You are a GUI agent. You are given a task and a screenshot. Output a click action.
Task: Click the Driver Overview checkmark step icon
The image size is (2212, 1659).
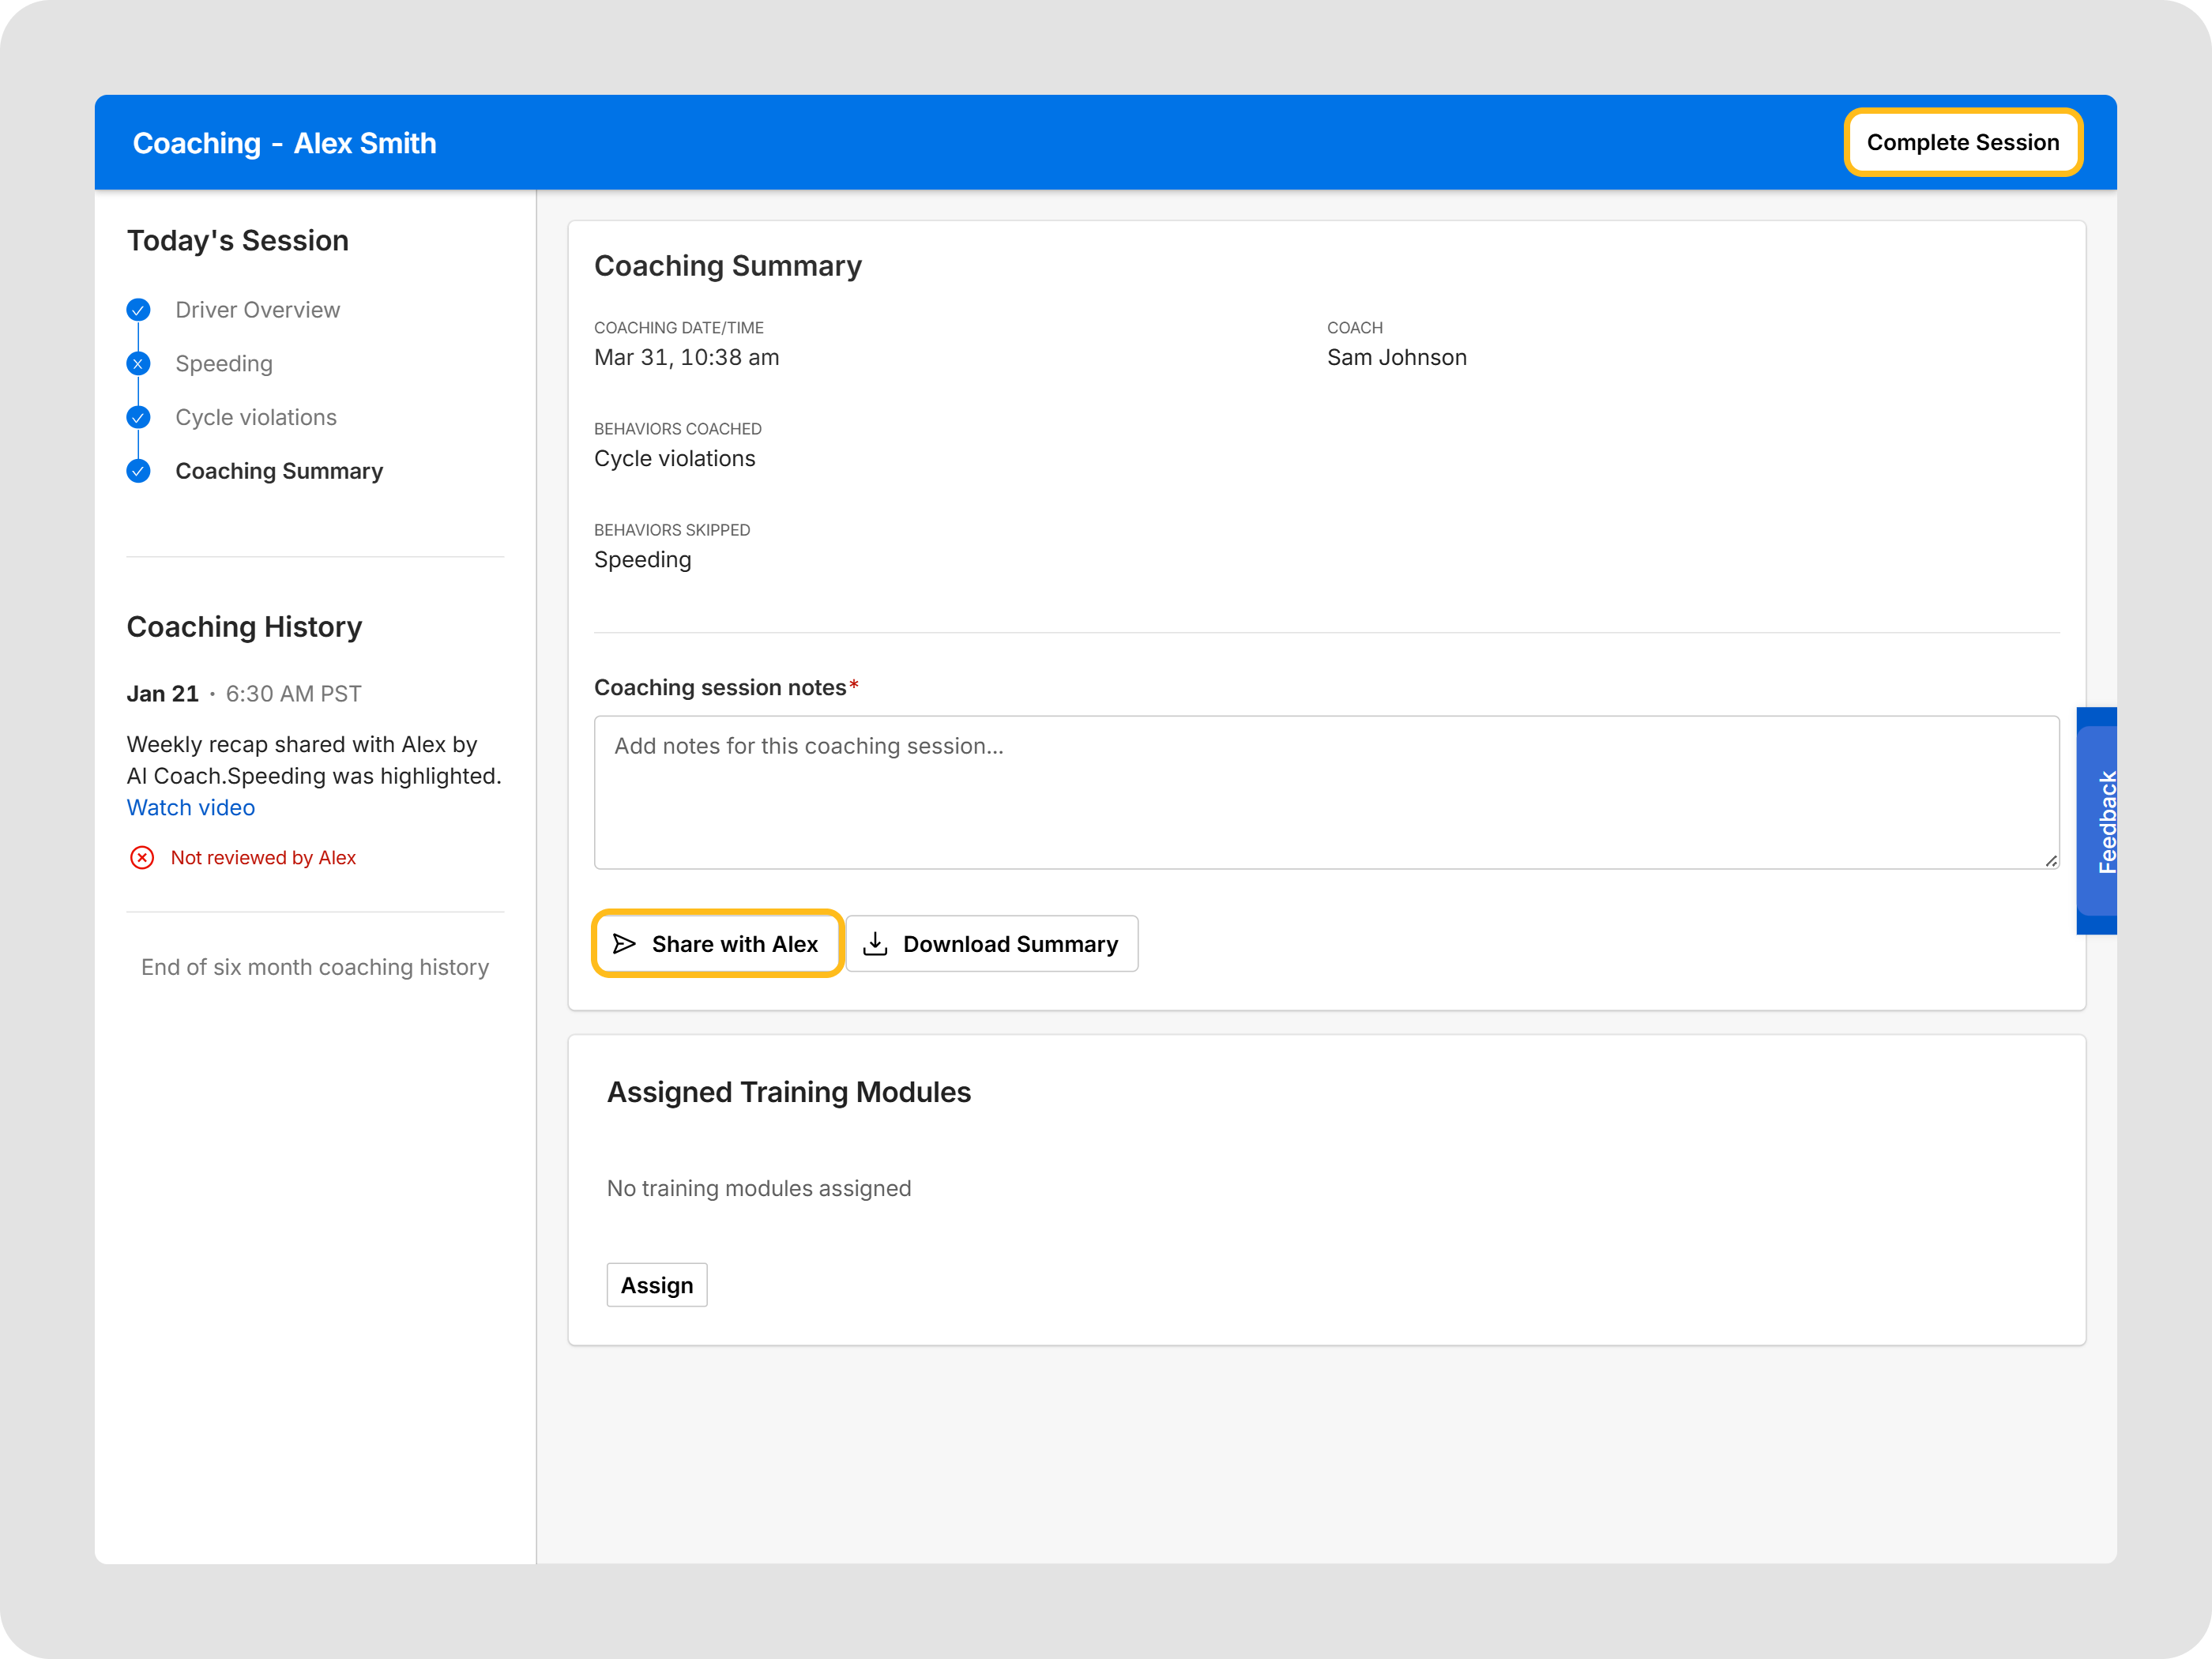[x=138, y=310]
